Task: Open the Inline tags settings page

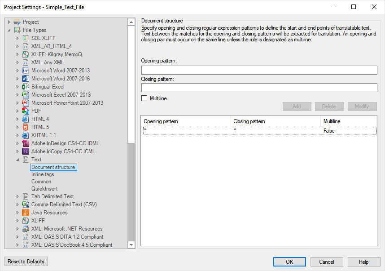Action: [43, 174]
